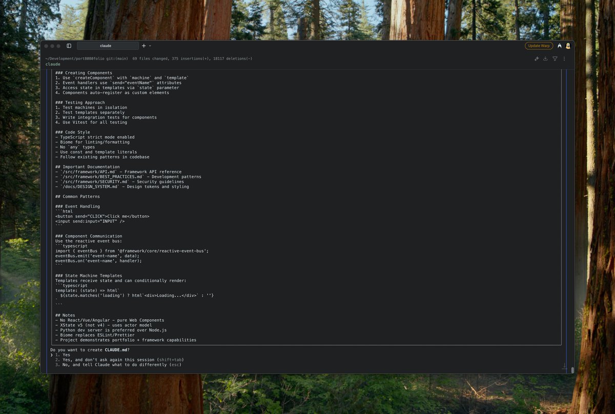
Task: Open the block's three-dot overflow menu
Action: (x=564, y=59)
